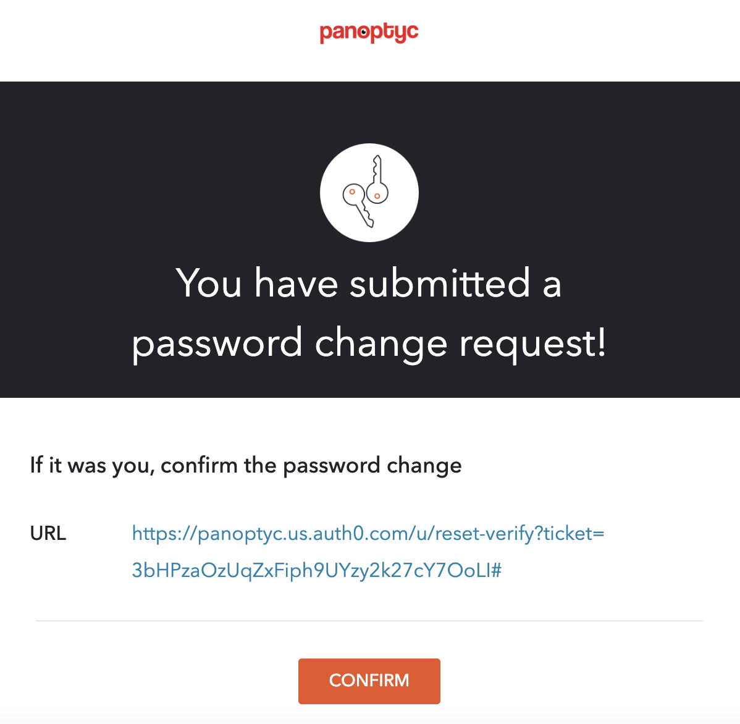Image resolution: width=740 pixels, height=724 pixels.
Task: Click the jagged teeth of the upright key
Action: coord(375,169)
